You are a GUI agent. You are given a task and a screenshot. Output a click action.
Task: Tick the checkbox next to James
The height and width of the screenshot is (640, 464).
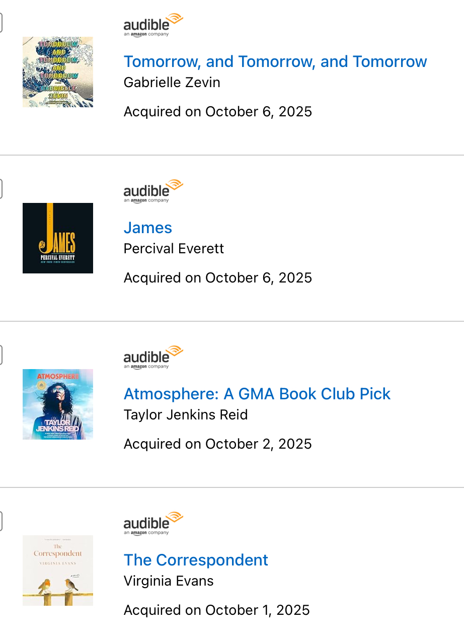tap(1, 189)
